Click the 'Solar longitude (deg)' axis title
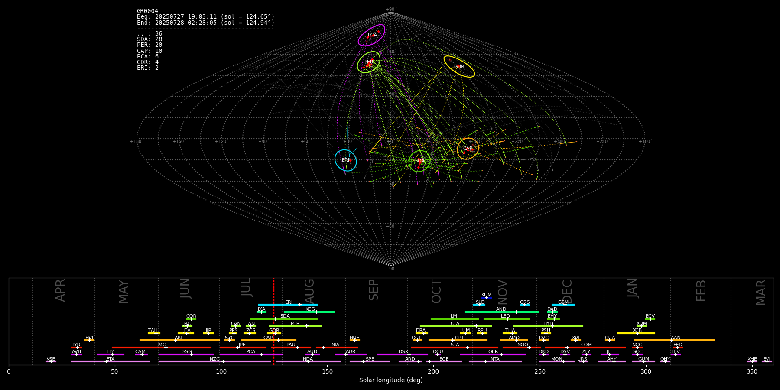Screen dimensions: 780x390 [x=391, y=380]
